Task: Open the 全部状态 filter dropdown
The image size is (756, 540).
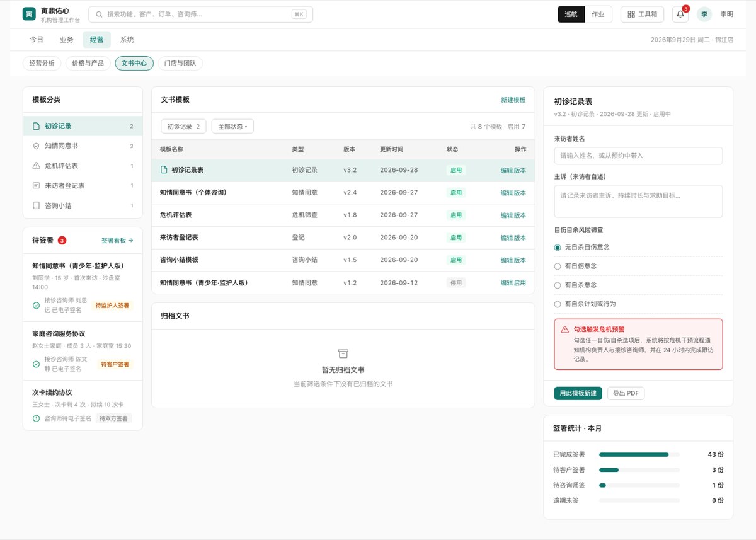Action: [232, 126]
